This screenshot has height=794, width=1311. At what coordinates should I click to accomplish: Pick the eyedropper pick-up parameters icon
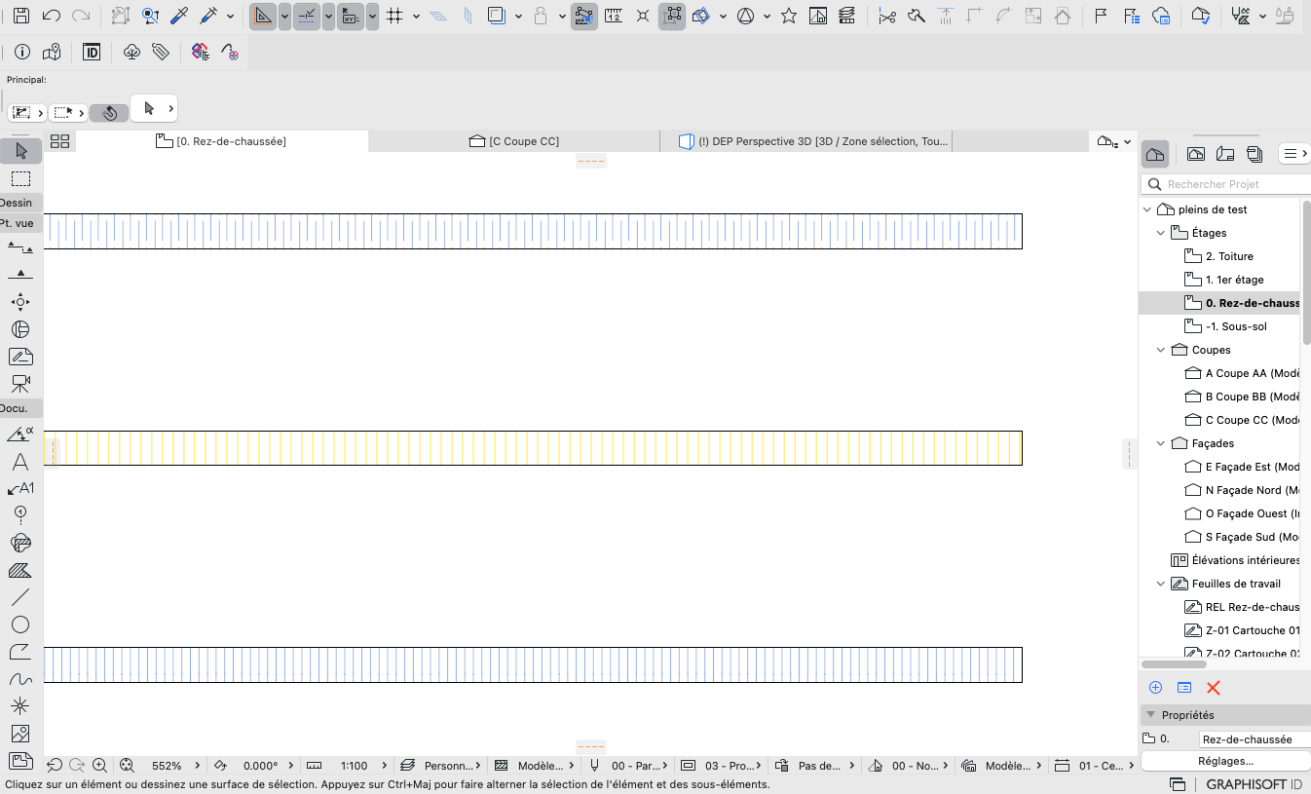click(178, 16)
